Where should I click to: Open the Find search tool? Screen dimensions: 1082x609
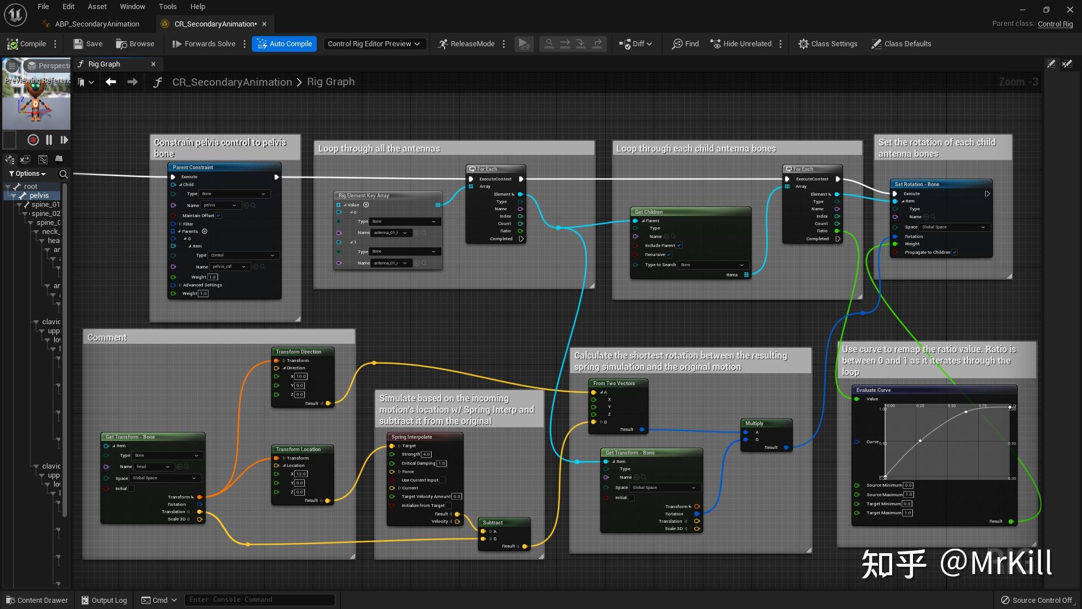(685, 44)
